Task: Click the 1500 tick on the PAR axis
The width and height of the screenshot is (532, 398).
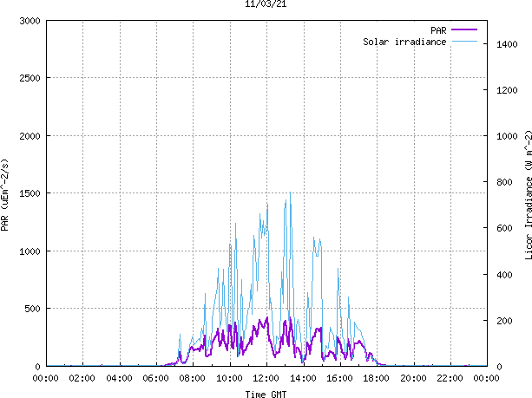Action: pyautogui.click(x=30, y=193)
